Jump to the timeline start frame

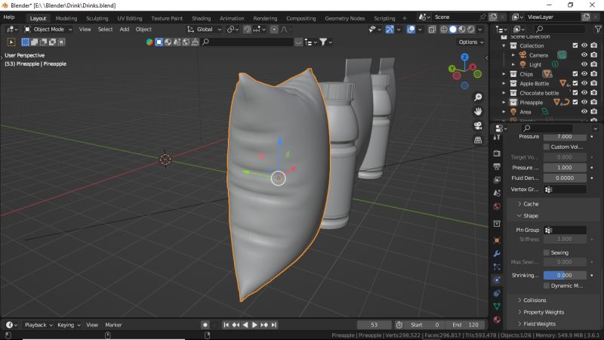[x=226, y=325]
